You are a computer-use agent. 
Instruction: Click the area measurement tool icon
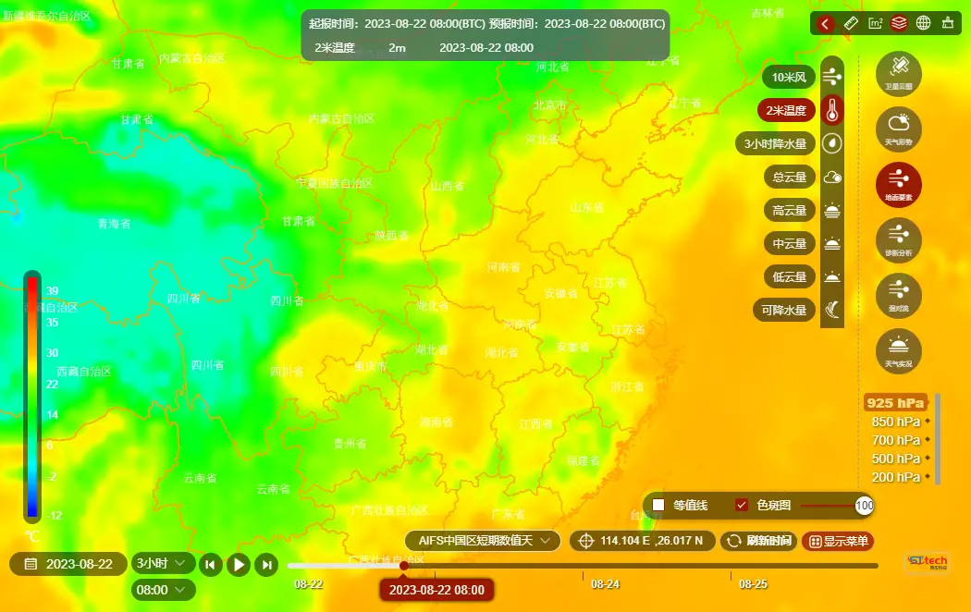pyautogui.click(x=876, y=23)
